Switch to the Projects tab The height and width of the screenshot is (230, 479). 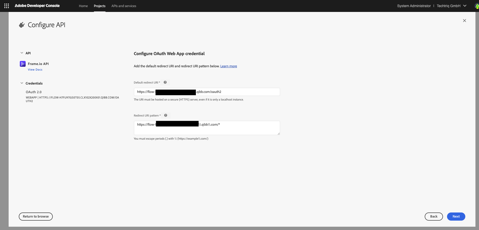(99, 6)
